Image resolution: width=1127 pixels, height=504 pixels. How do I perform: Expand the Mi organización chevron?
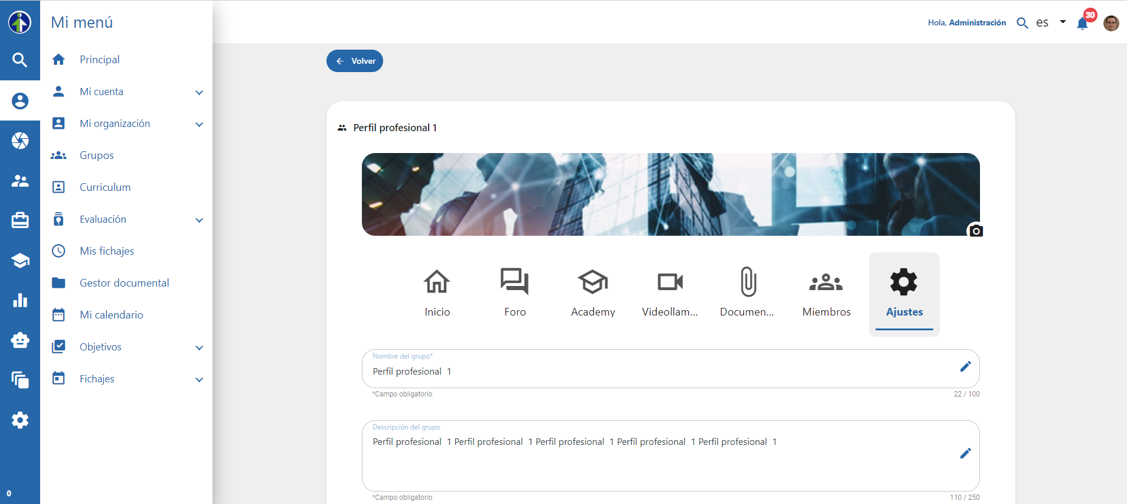tap(199, 124)
